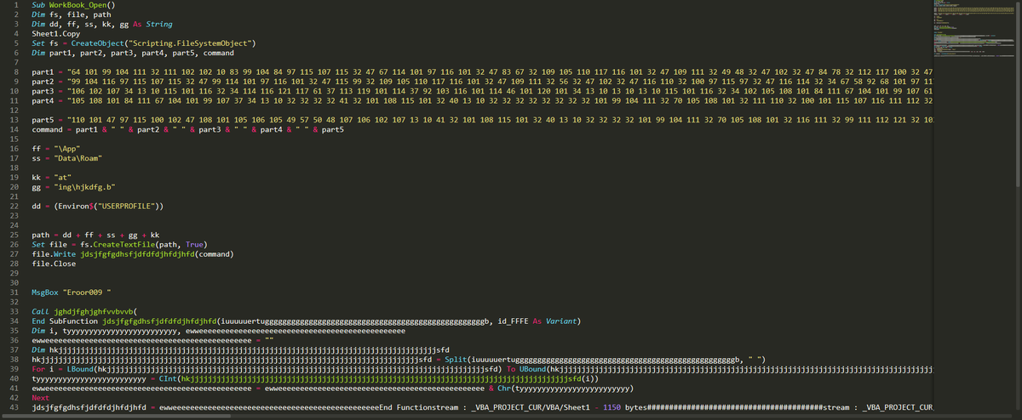
Task: Click the 'part5 =' assignment line
Action: click(483, 120)
